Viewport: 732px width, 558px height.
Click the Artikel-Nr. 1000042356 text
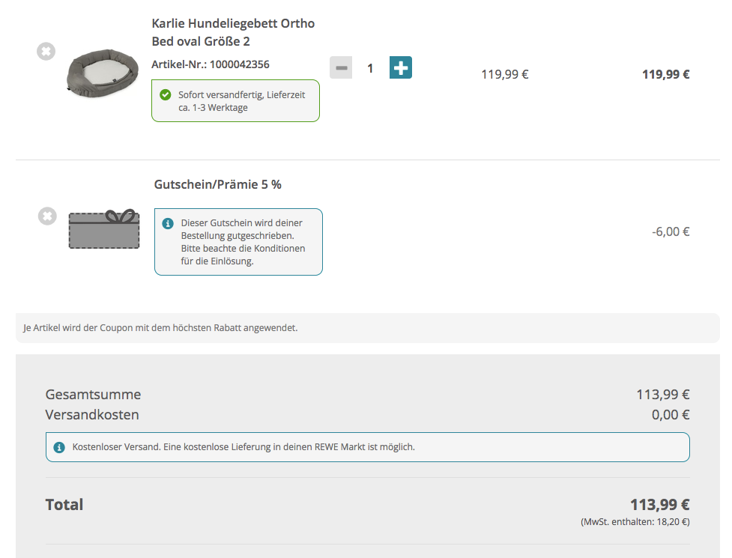pyautogui.click(x=210, y=64)
